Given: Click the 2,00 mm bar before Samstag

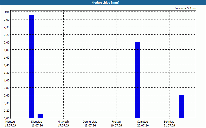Looking at the screenshot, I should click(x=138, y=80).
